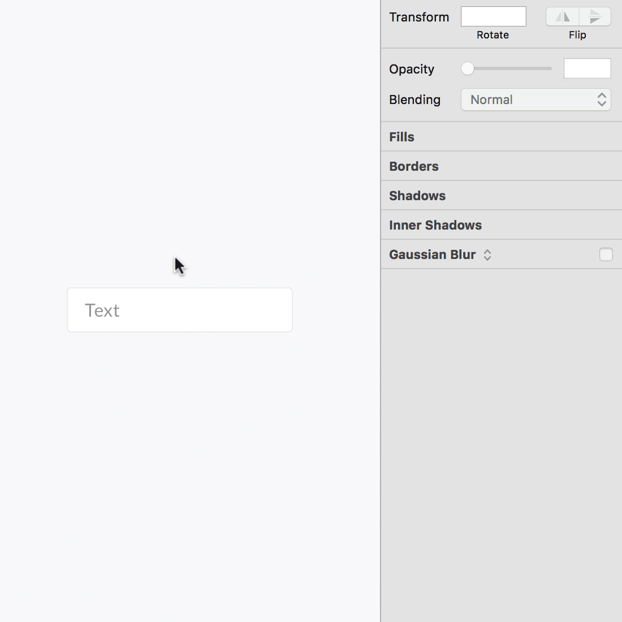Screen dimensions: 622x622
Task: Click the right end of the Opacity slider track
Action: (550, 68)
